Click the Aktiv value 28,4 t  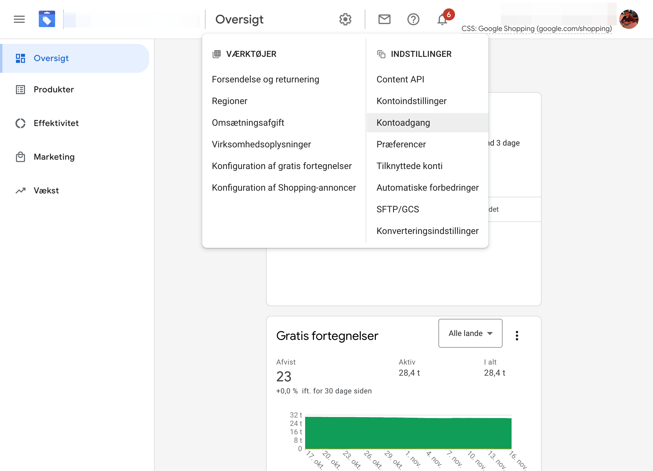[409, 373]
